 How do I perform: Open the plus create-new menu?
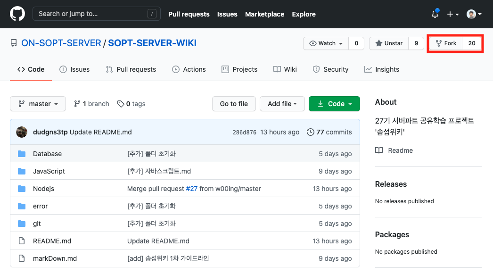453,14
